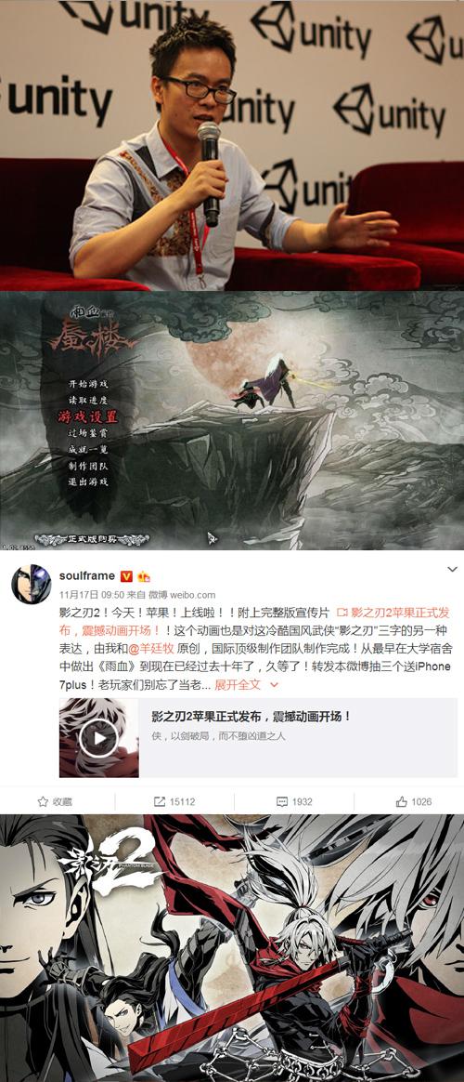The height and width of the screenshot is (1082, 464).
Task: Play the 影之刃2 trailer video
Action: point(98,738)
